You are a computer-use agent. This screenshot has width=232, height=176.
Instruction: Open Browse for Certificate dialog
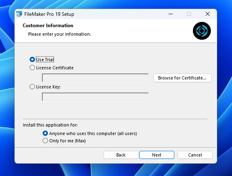tap(182, 78)
